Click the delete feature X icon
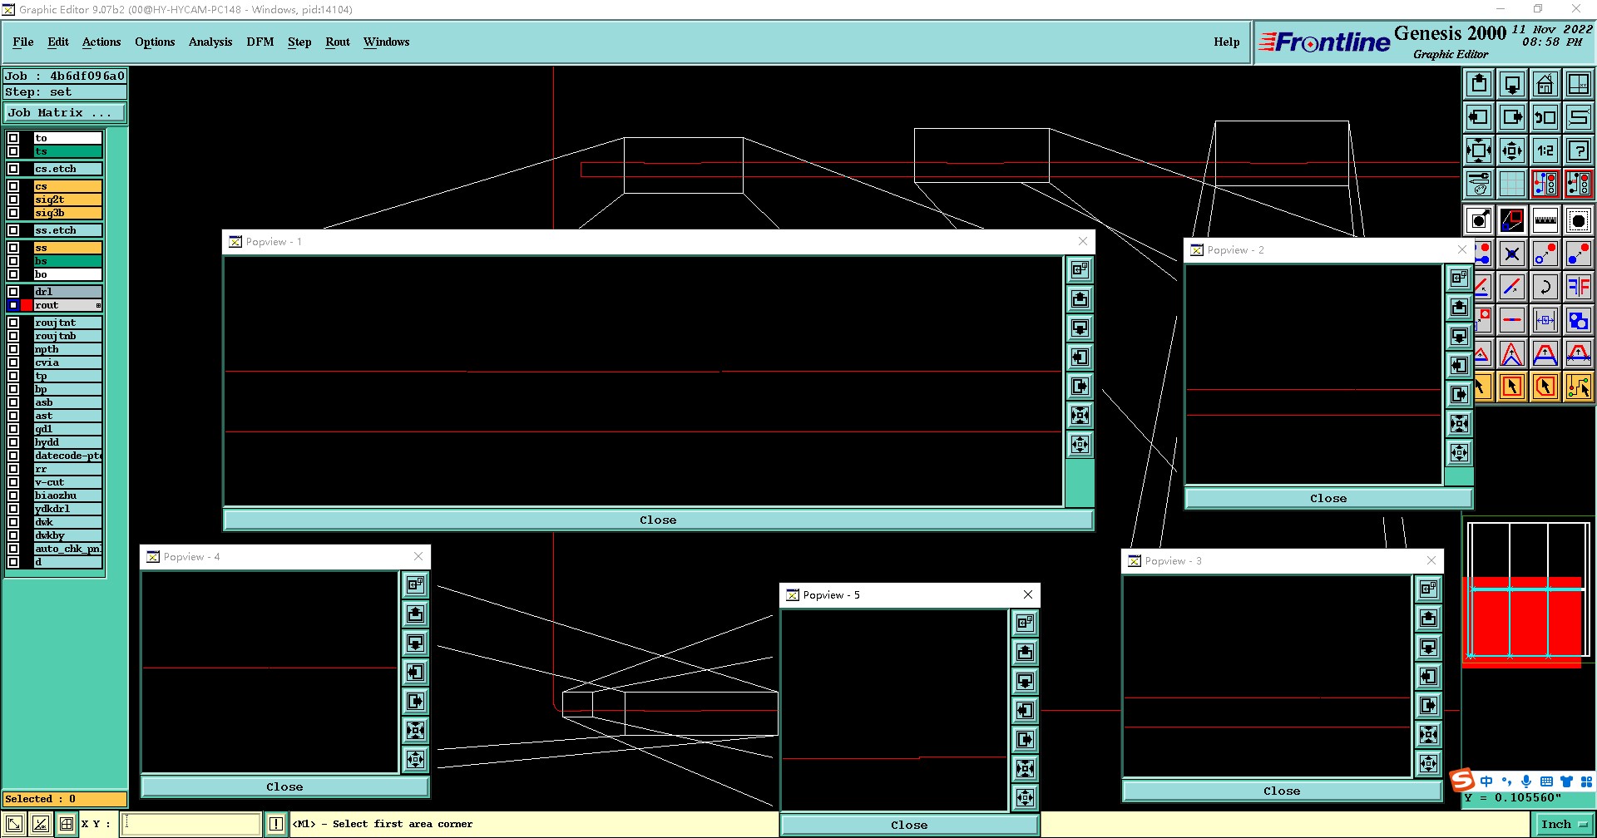 tap(1512, 254)
